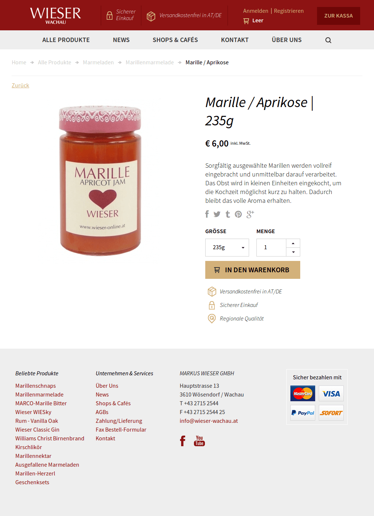This screenshot has height=516, width=374.
Task: Share product on Tumblr icon
Action: [x=228, y=214]
